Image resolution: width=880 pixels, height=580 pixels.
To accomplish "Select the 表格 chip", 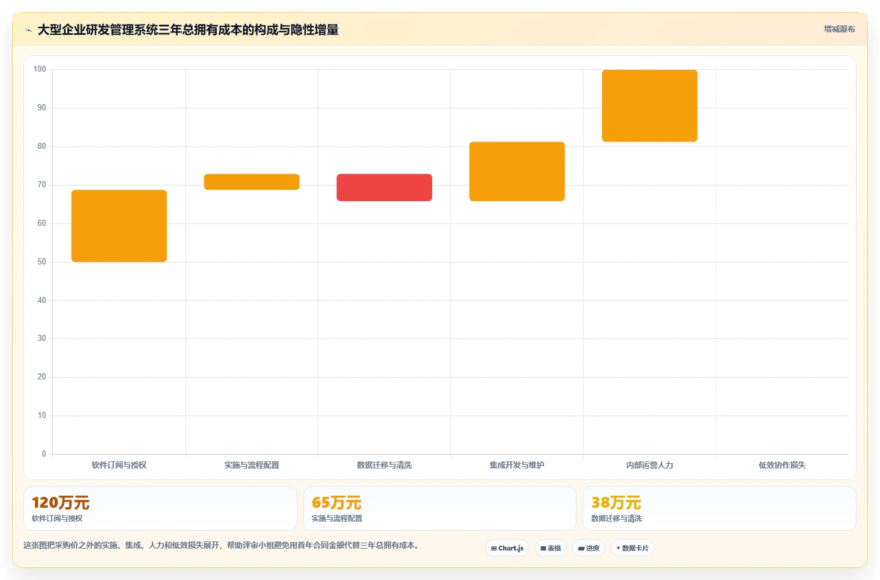I will 551,548.
